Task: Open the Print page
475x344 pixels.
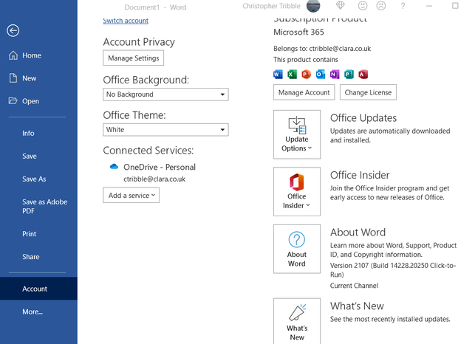Action: point(38,234)
